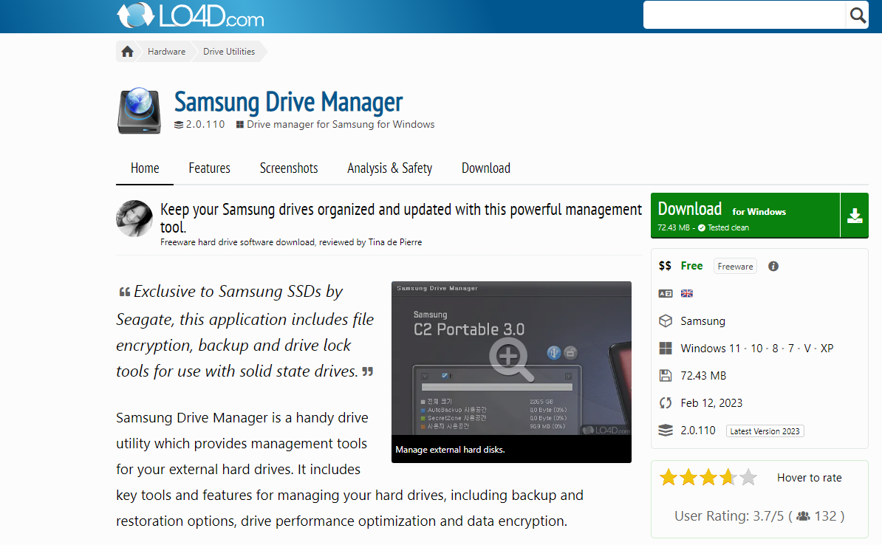The height and width of the screenshot is (545, 882).
Task: Open the Hardware breadcrumb link
Action: pyautogui.click(x=166, y=51)
